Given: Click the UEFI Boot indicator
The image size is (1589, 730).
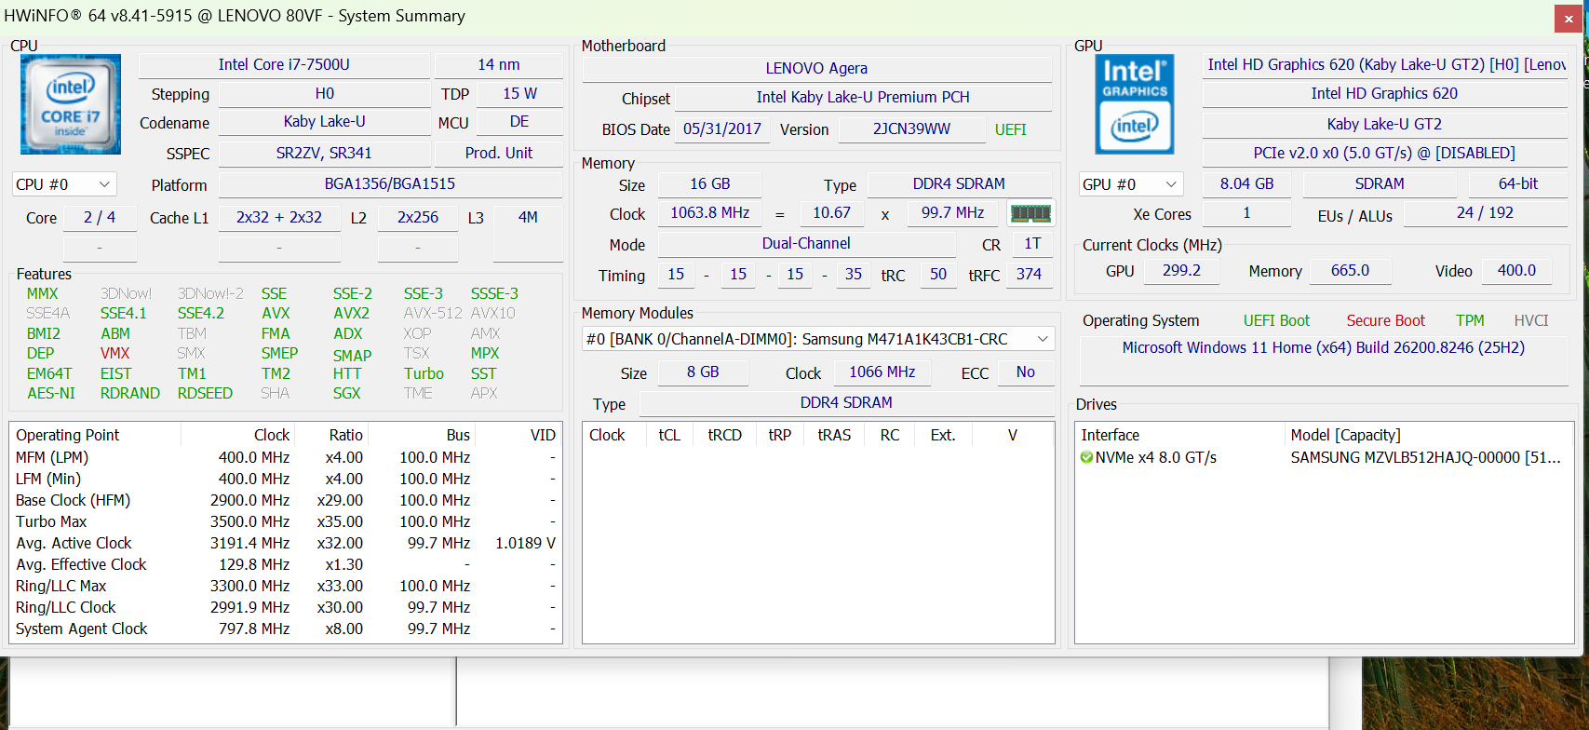Looking at the screenshot, I should click(x=1276, y=320).
